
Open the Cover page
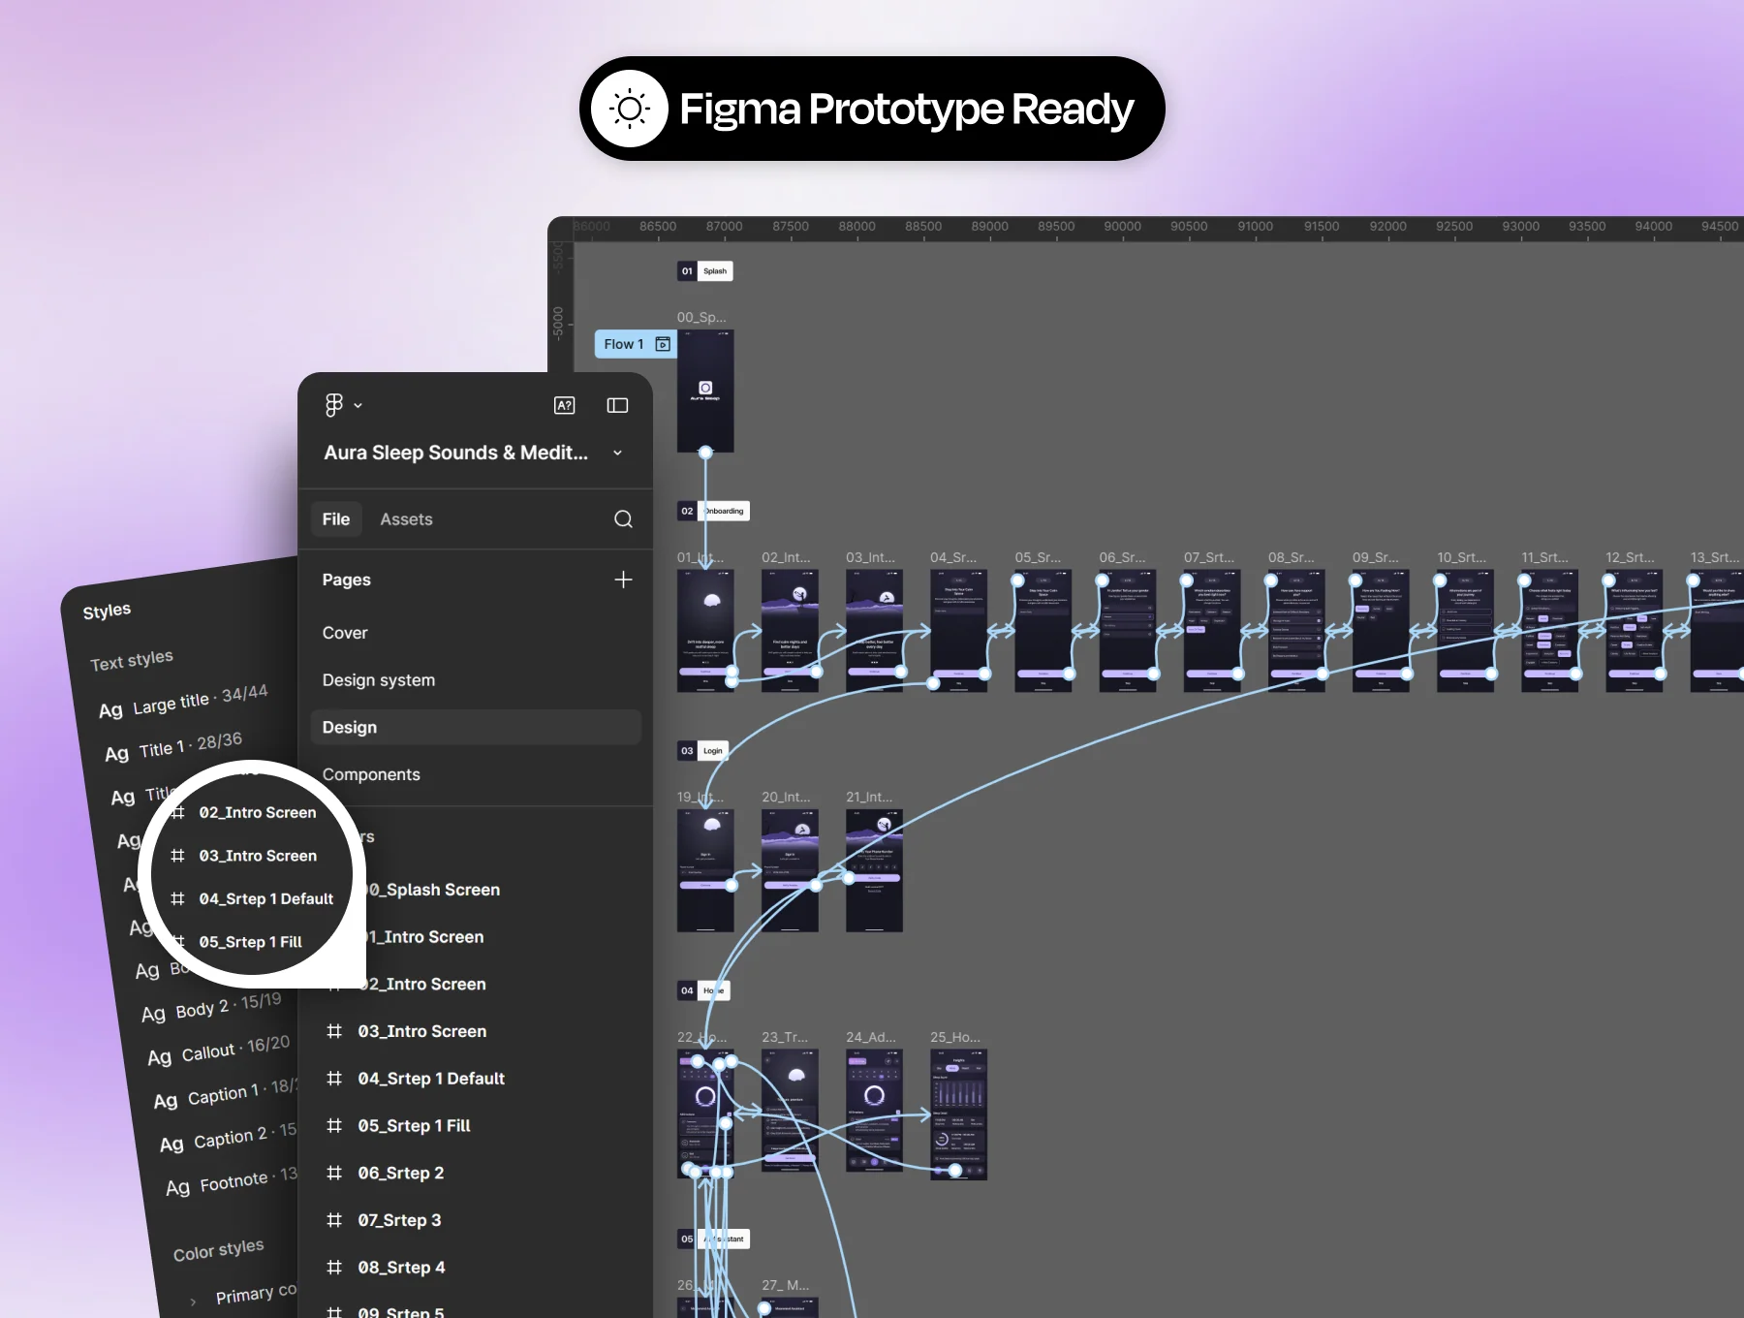pos(345,633)
